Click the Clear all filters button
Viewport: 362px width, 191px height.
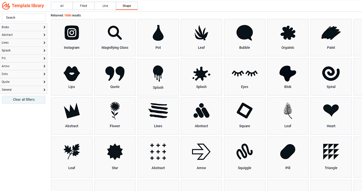click(x=23, y=100)
